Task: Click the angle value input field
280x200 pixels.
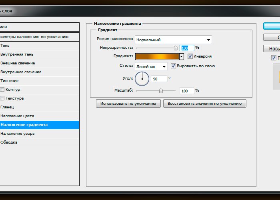Action: 159,79
